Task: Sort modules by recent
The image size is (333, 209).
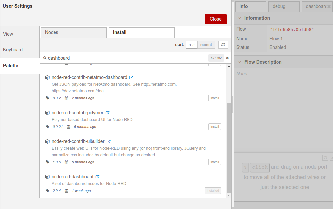Action: 206,45
